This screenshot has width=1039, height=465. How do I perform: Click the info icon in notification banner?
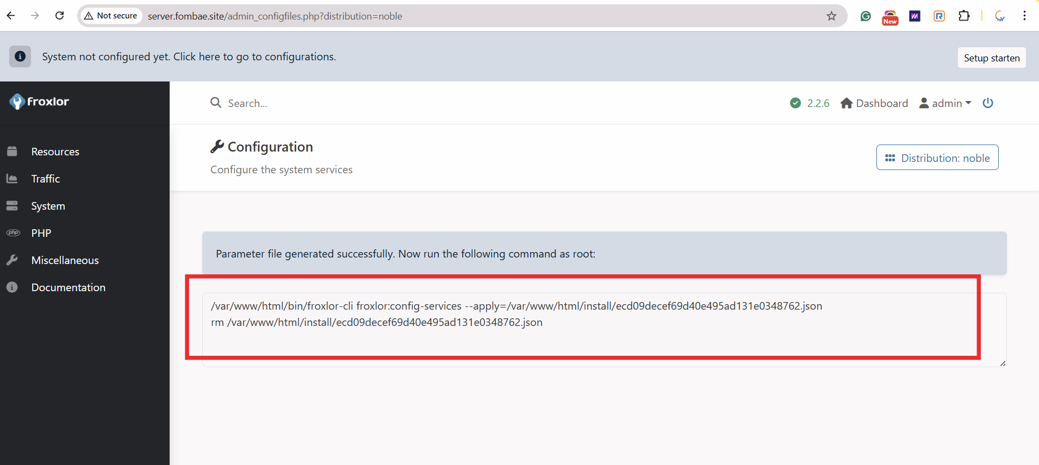(20, 56)
